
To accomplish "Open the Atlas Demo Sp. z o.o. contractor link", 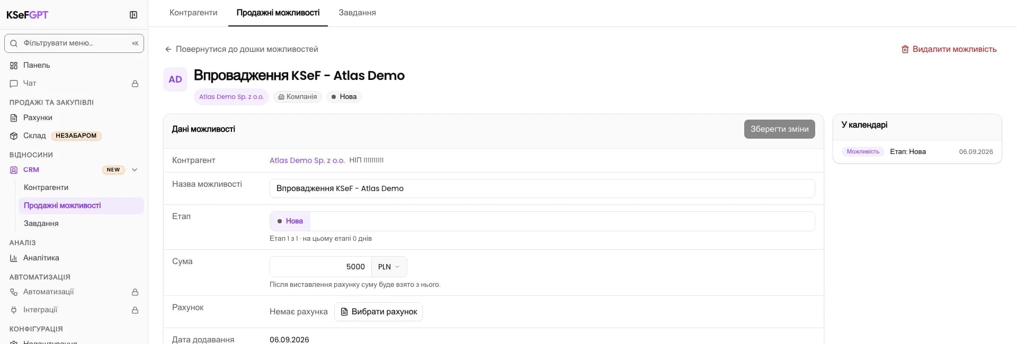I will (x=307, y=160).
